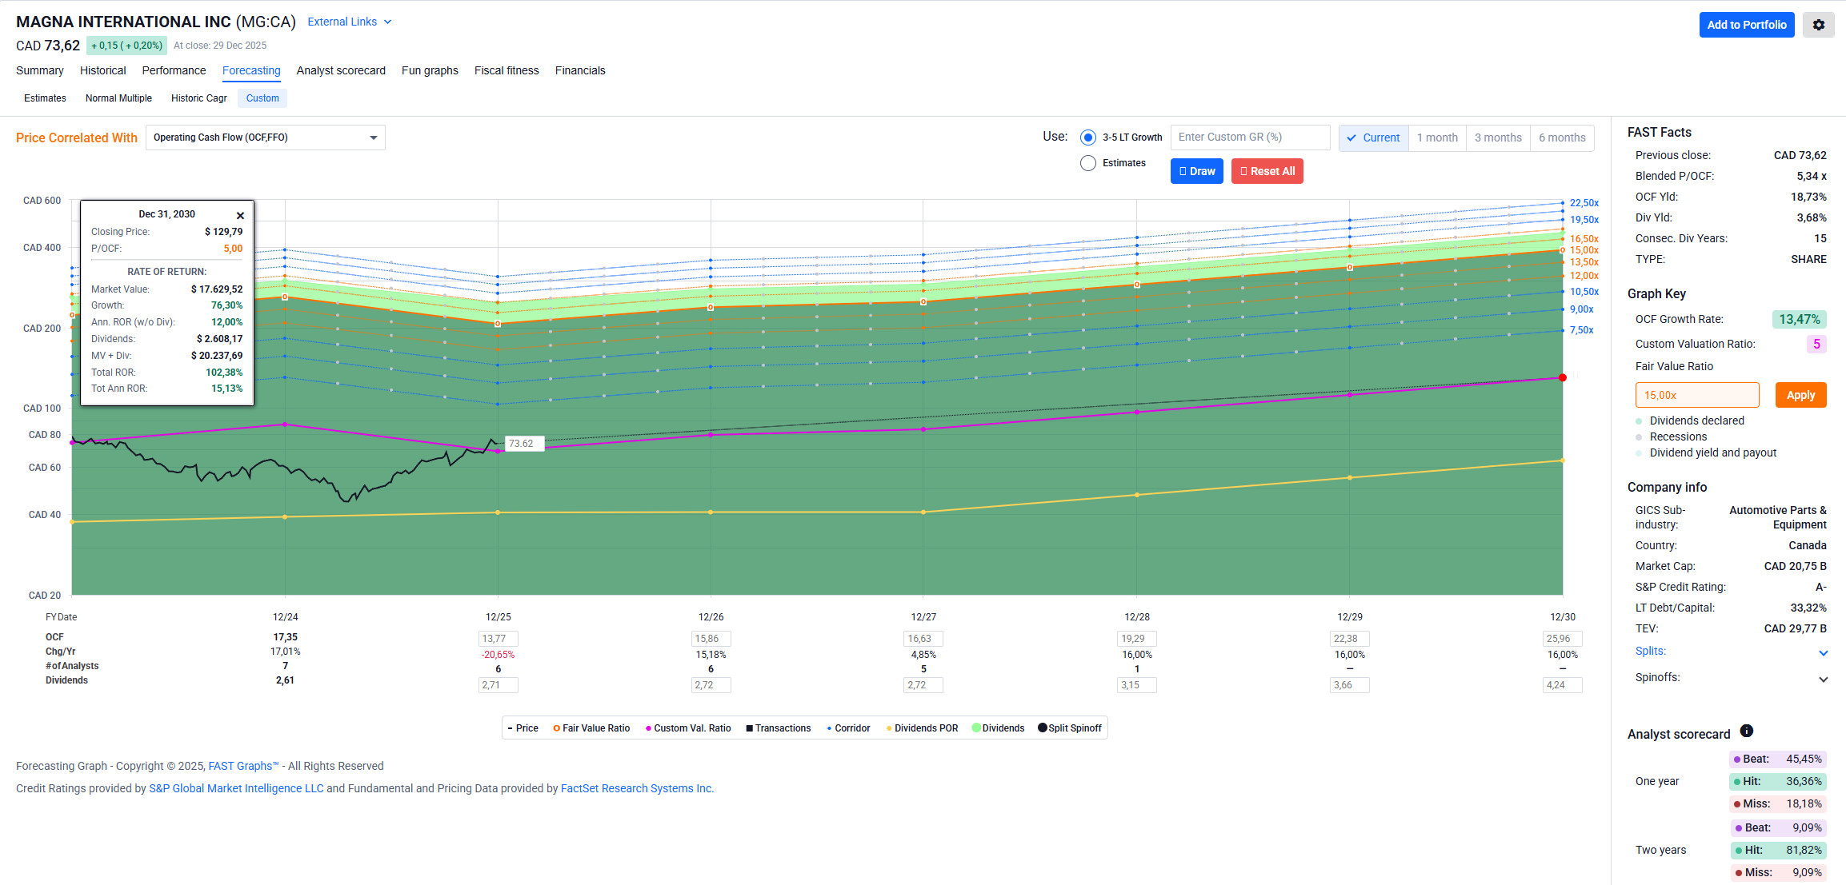The height and width of the screenshot is (885, 1846).
Task: Click the Enter Custom GR input field
Action: coord(1249,138)
